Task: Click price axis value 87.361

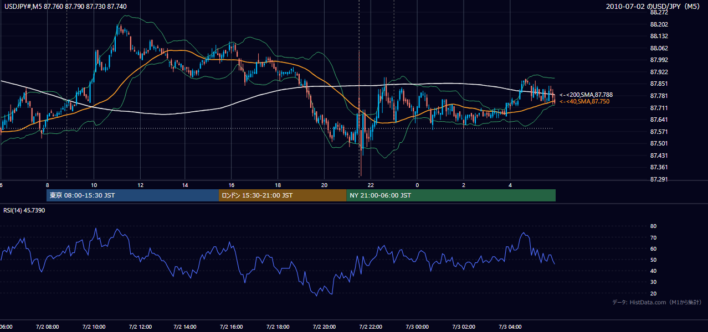Action: (659, 167)
